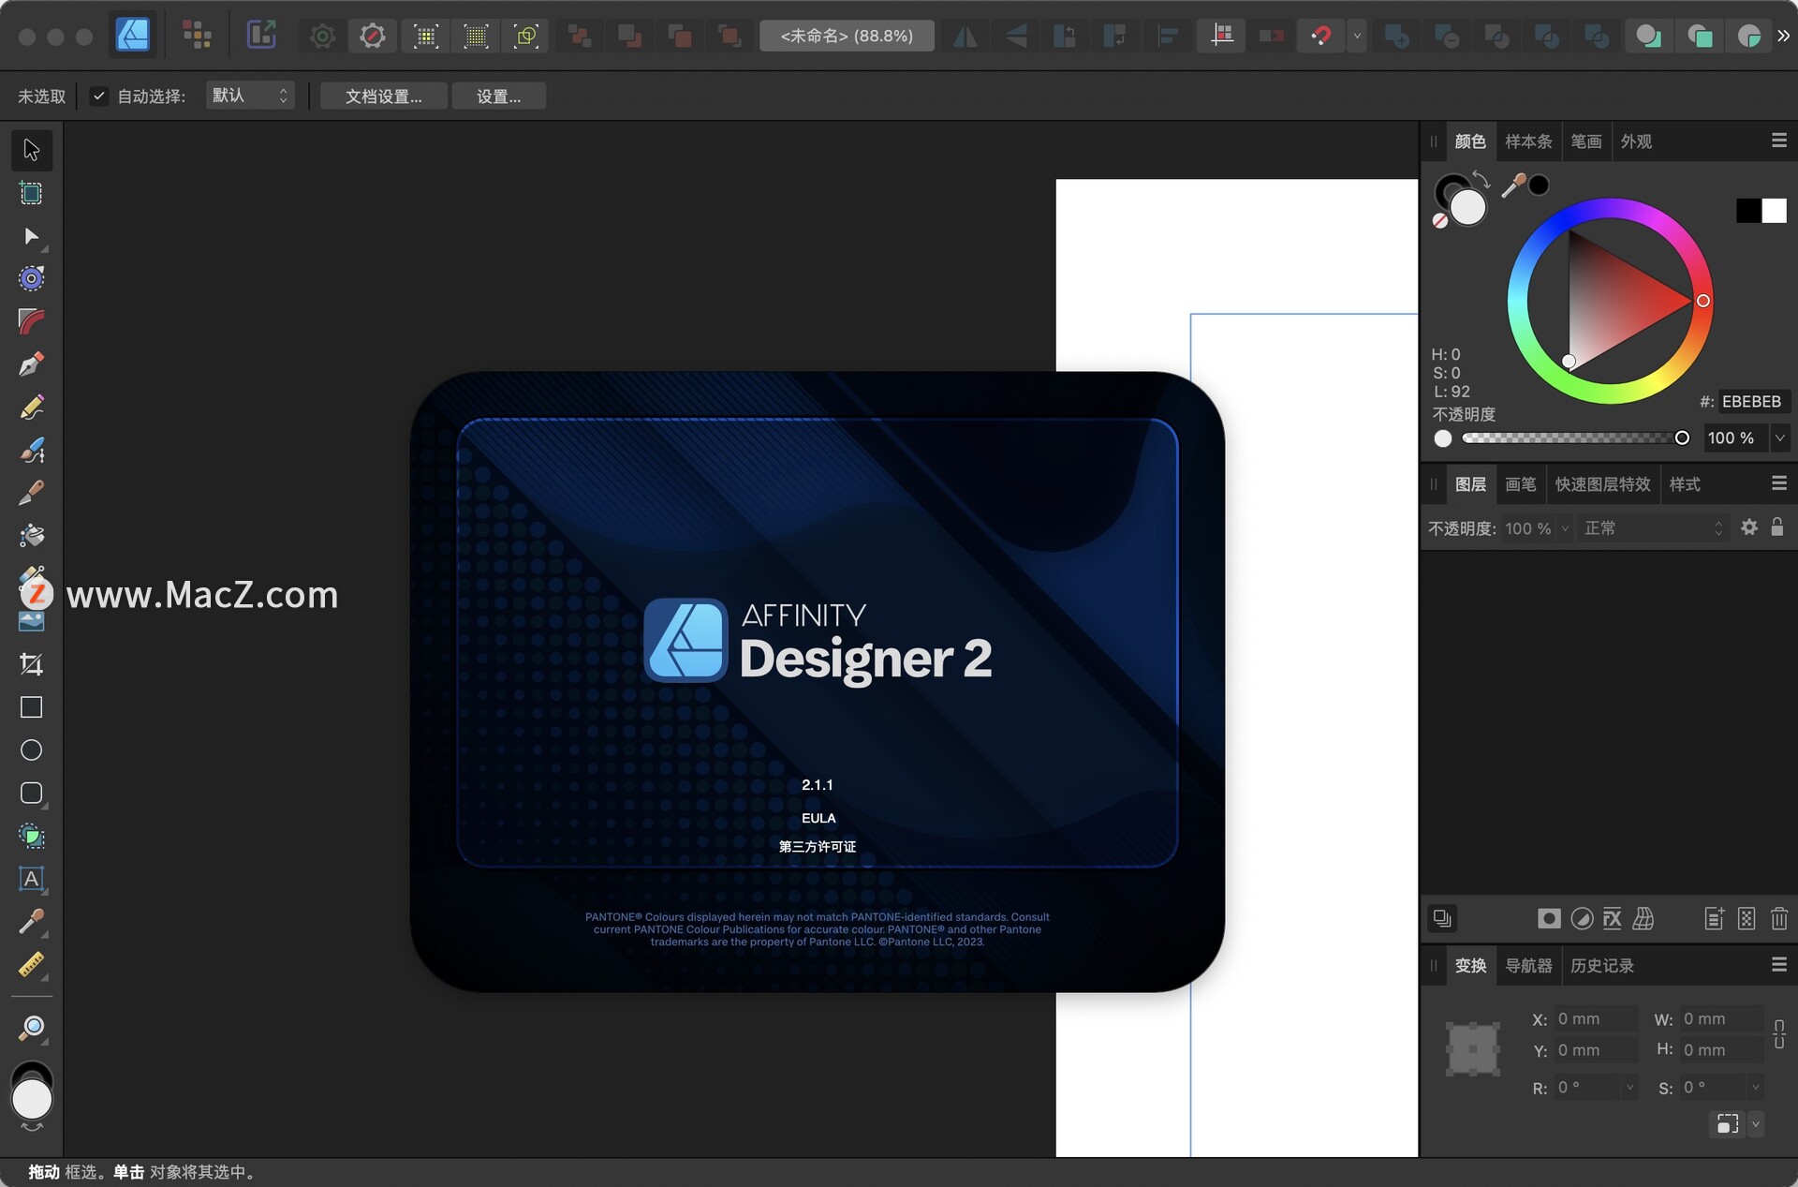The image size is (1798, 1187).
Task: Click the 文档设置... button
Action: click(x=384, y=96)
